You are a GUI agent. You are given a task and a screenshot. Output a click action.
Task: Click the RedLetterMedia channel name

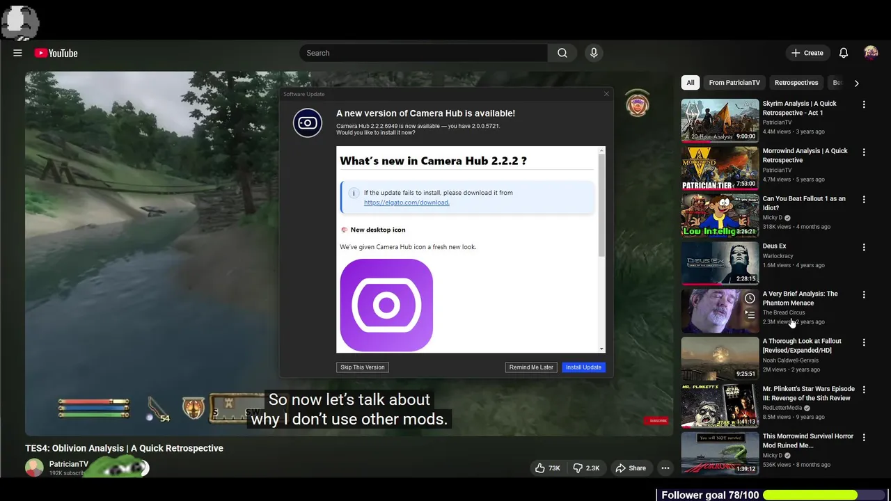tap(782, 408)
